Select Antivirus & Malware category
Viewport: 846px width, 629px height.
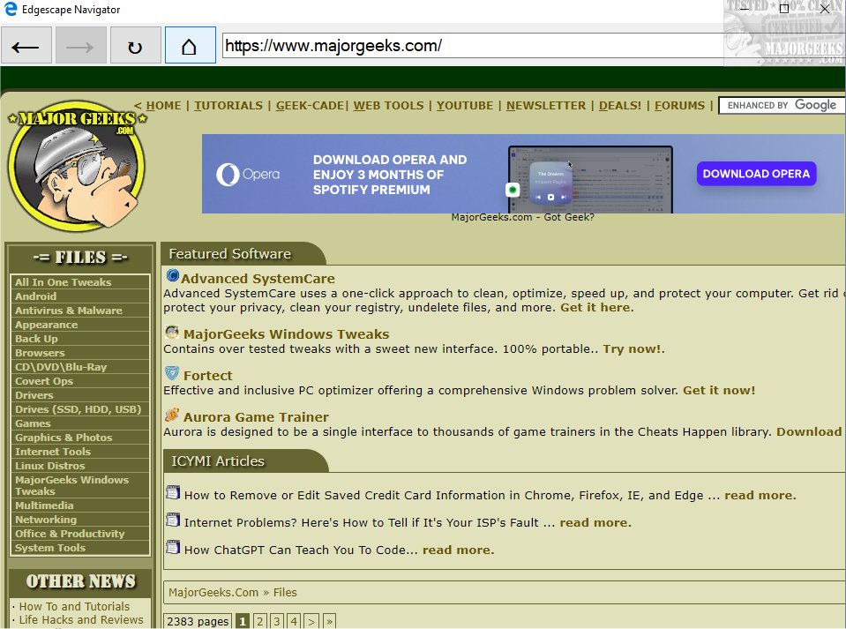tap(80, 311)
